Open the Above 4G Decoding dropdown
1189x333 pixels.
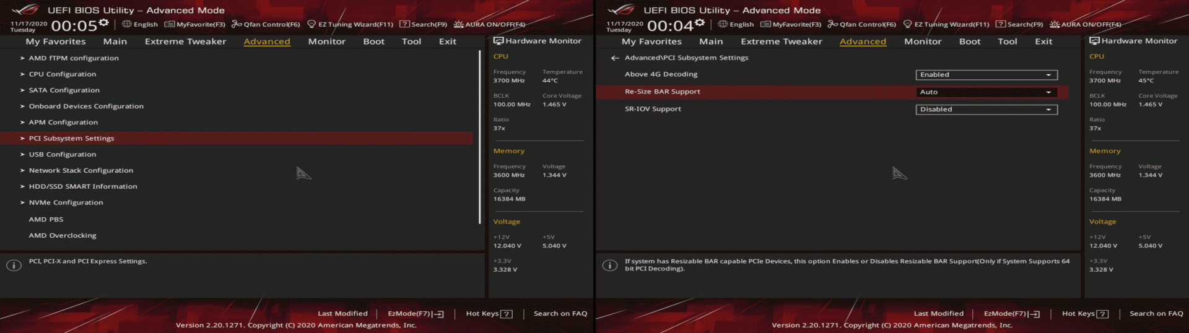click(986, 75)
